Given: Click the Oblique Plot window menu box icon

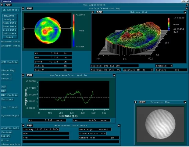Looking at the screenshot, I should point(93,12).
